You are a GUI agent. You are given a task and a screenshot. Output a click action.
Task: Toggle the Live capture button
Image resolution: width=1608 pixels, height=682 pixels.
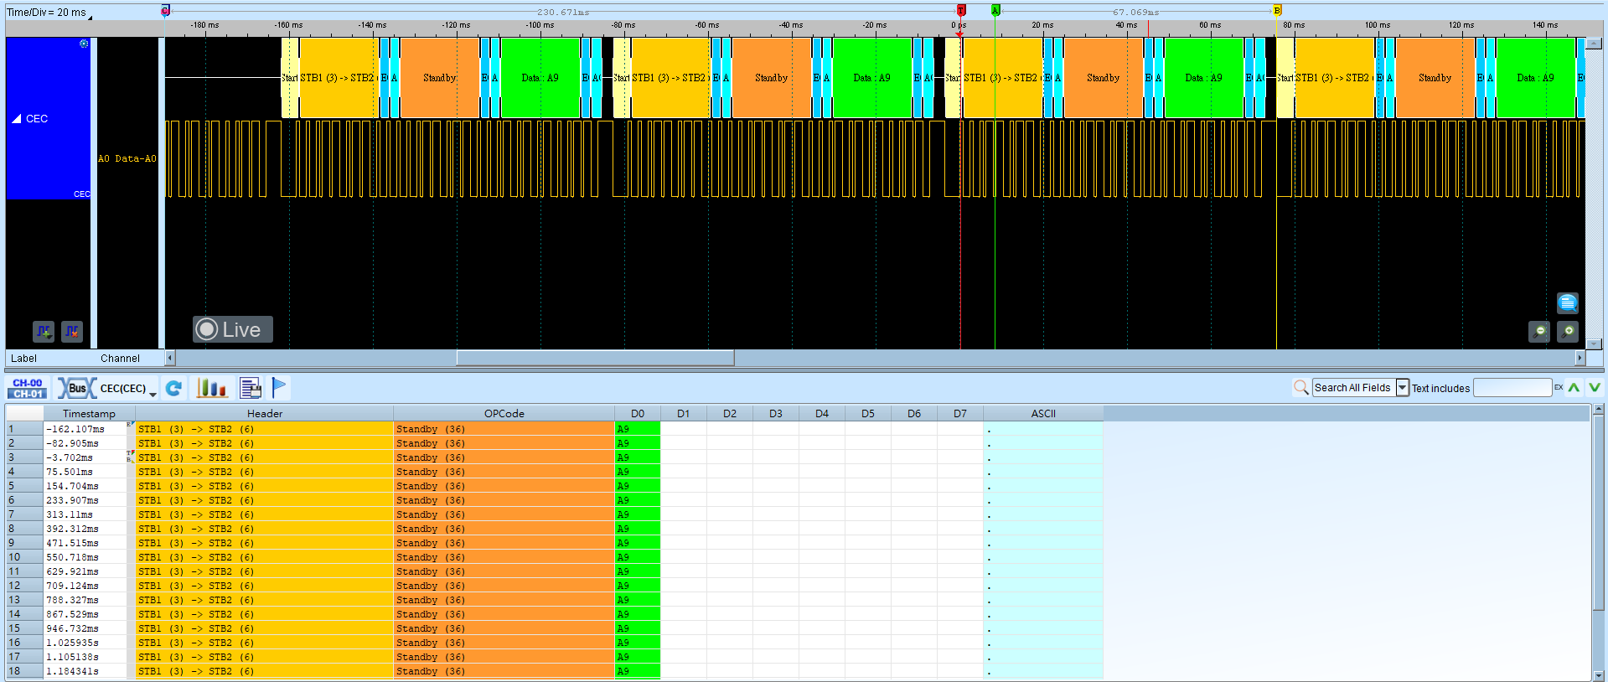(x=232, y=329)
